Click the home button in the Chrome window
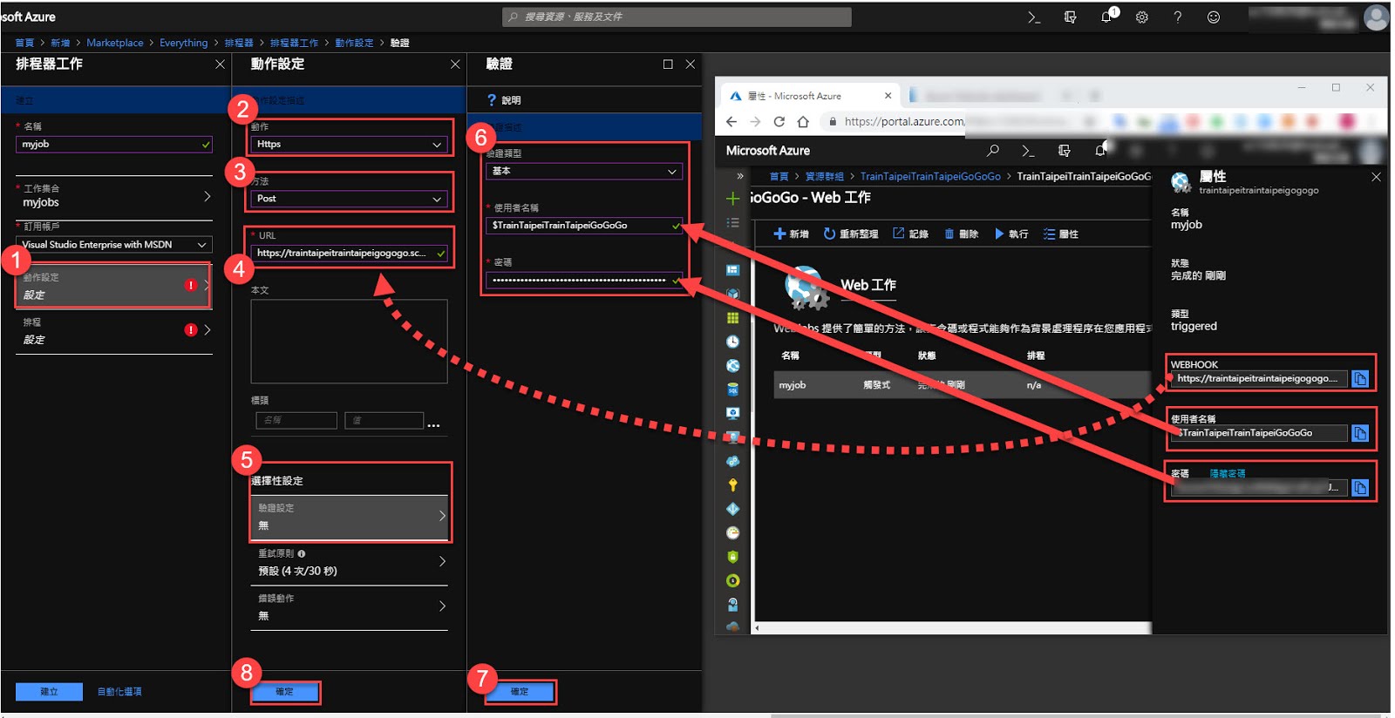The height and width of the screenshot is (718, 1395). click(803, 121)
